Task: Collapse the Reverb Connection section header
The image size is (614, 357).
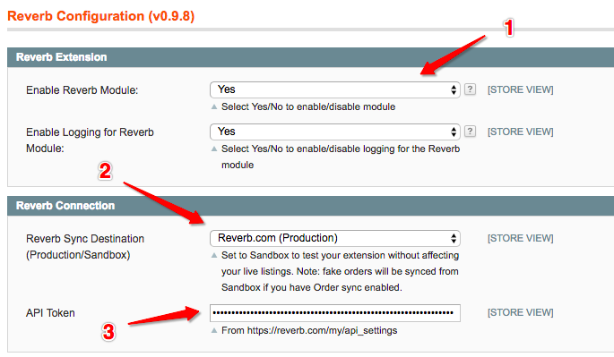Action: pos(310,206)
